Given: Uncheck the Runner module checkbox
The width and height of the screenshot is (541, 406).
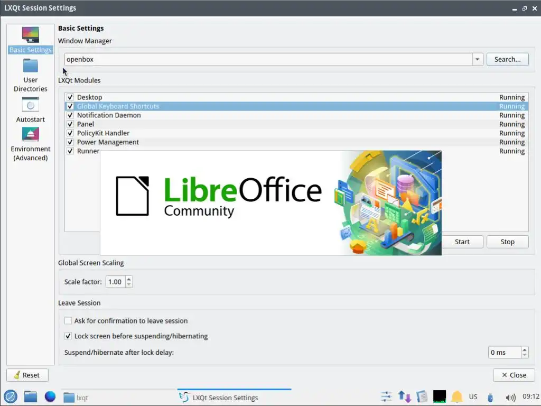Looking at the screenshot, I should pos(70,151).
